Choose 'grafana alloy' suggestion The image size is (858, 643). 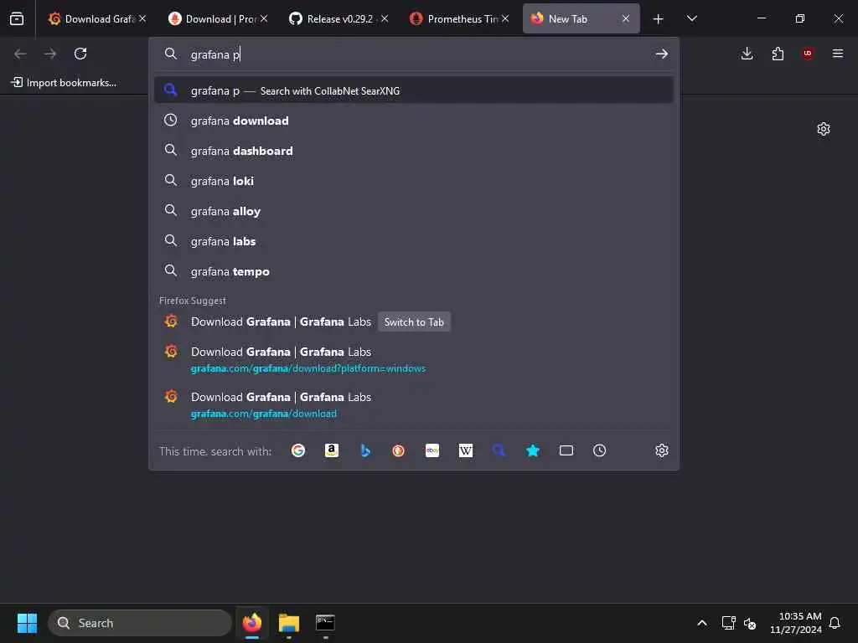(414, 211)
